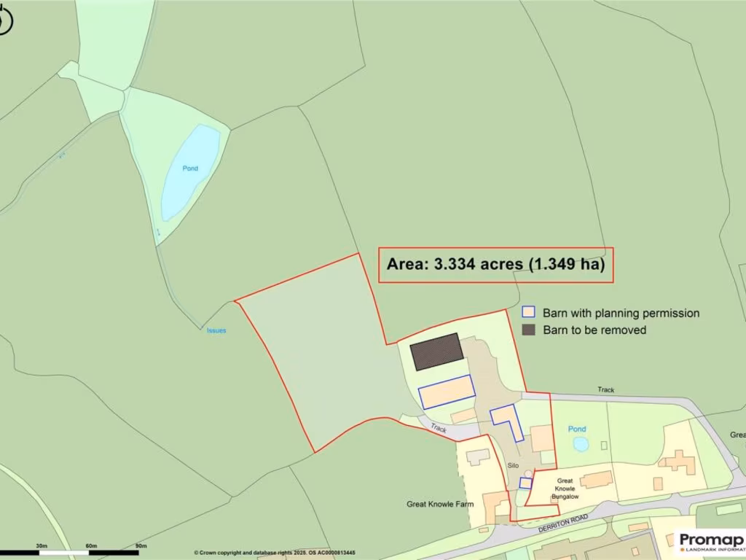
Task: Click the blue outlined square legend icon
Action: (x=529, y=313)
